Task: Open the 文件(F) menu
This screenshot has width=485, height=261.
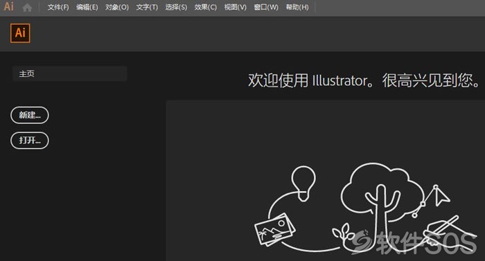Action: [x=58, y=7]
